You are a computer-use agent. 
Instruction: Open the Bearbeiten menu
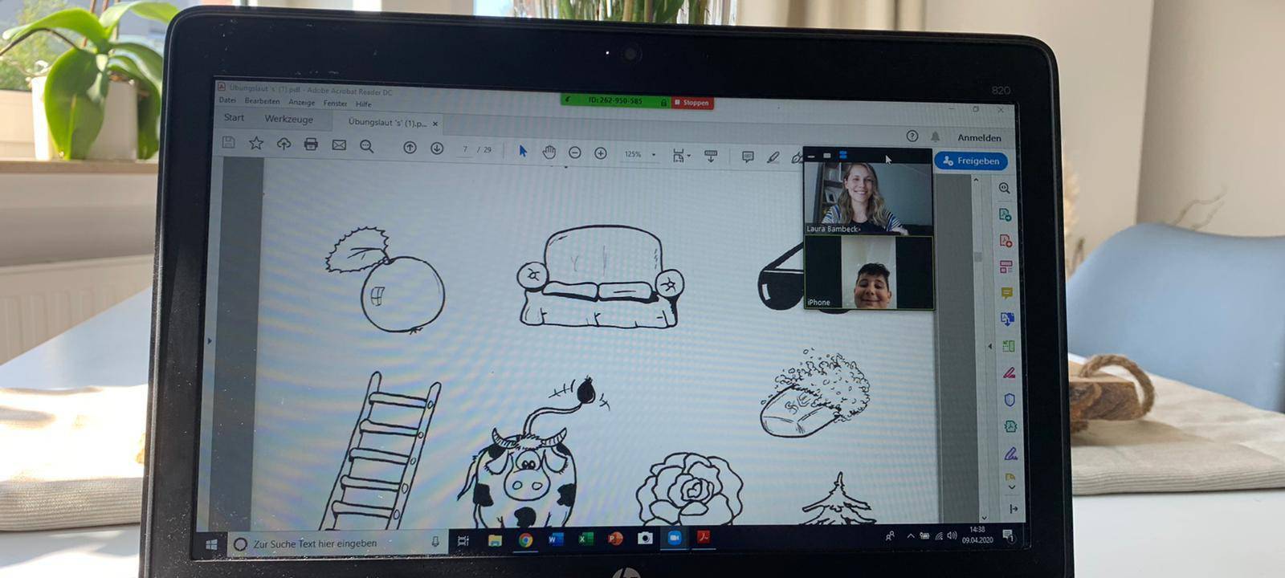point(262,101)
